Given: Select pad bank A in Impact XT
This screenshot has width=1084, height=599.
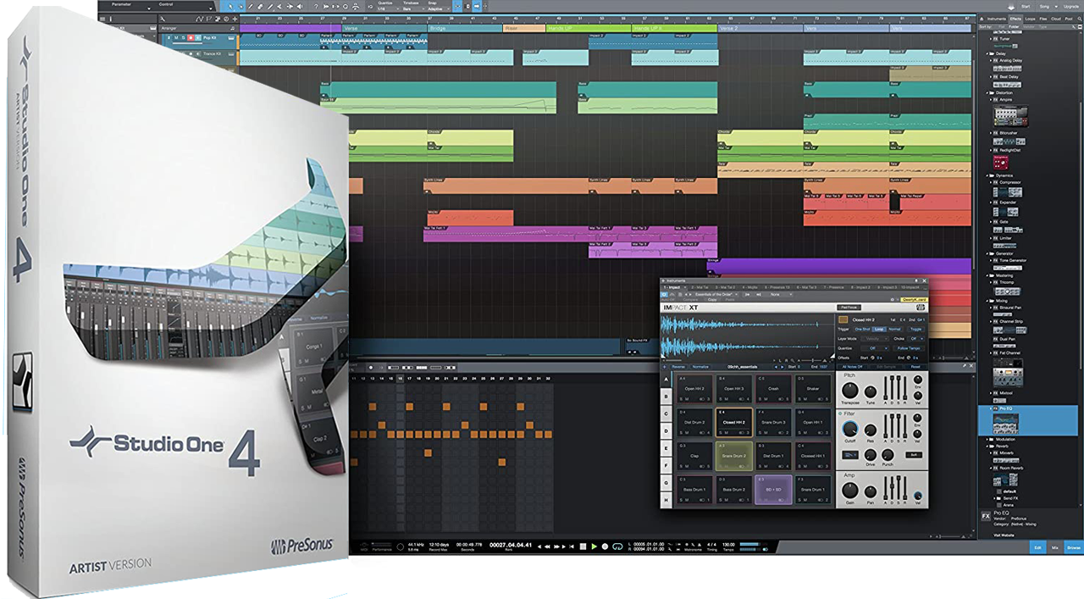Looking at the screenshot, I should click(666, 380).
